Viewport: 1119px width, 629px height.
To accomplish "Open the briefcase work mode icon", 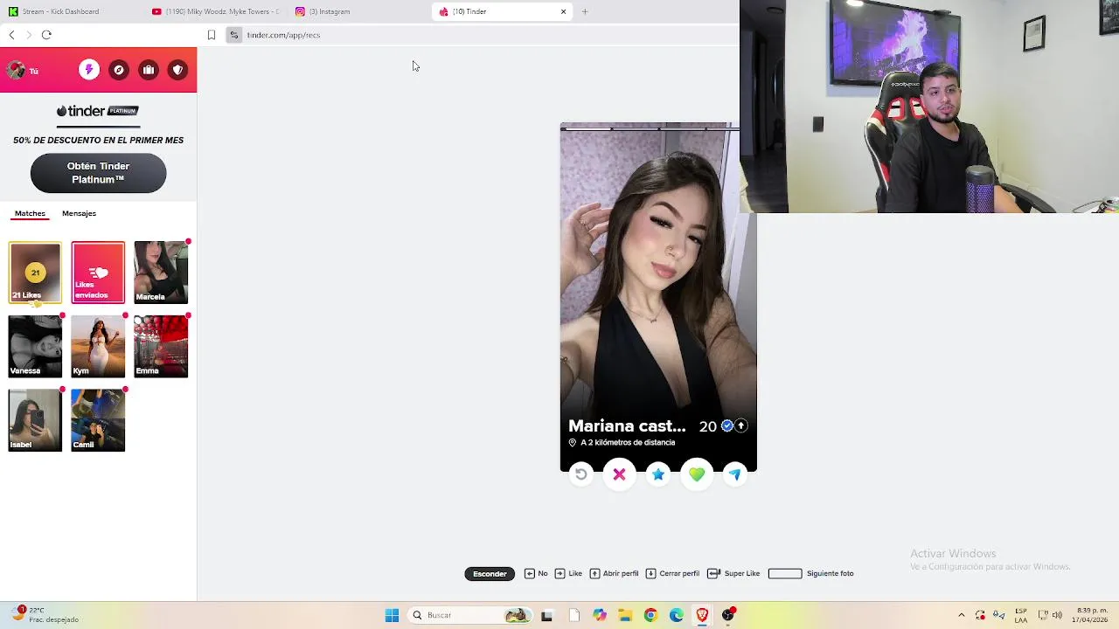I will [149, 70].
